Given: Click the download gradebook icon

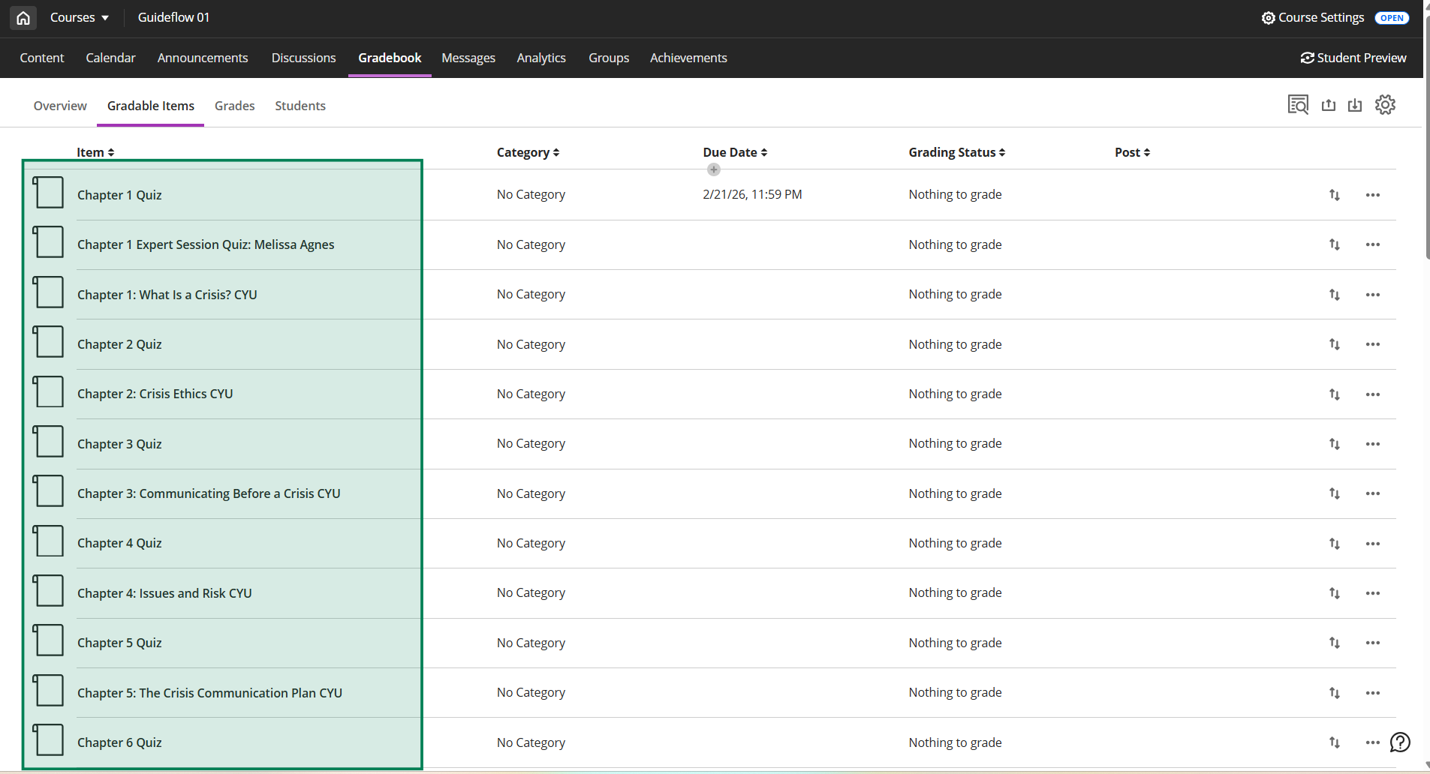Looking at the screenshot, I should 1355,105.
